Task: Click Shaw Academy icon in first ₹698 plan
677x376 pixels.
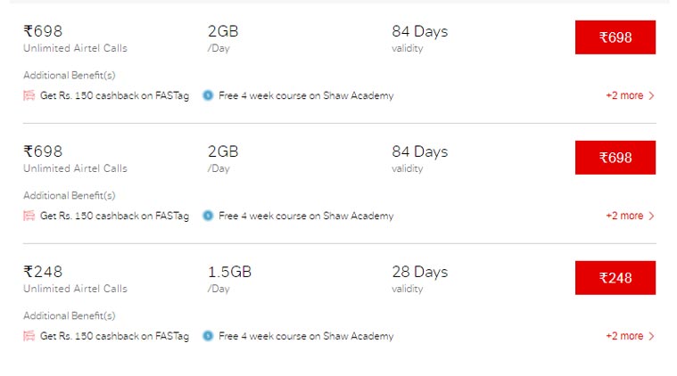Action: [x=208, y=95]
